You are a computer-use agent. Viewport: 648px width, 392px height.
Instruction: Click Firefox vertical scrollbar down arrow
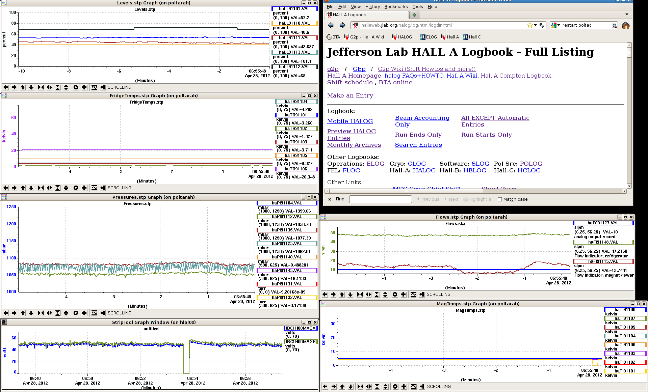click(x=629, y=186)
